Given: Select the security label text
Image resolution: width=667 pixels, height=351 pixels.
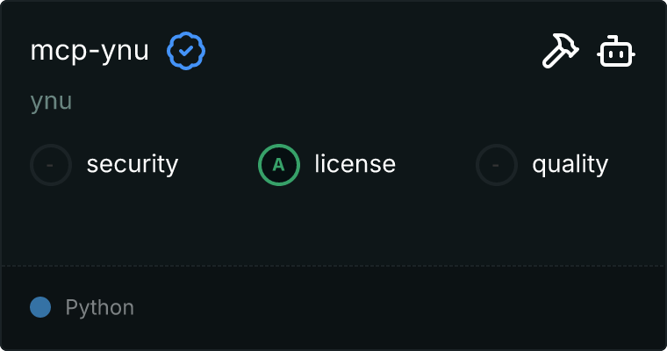Looking at the screenshot, I should point(132,164).
